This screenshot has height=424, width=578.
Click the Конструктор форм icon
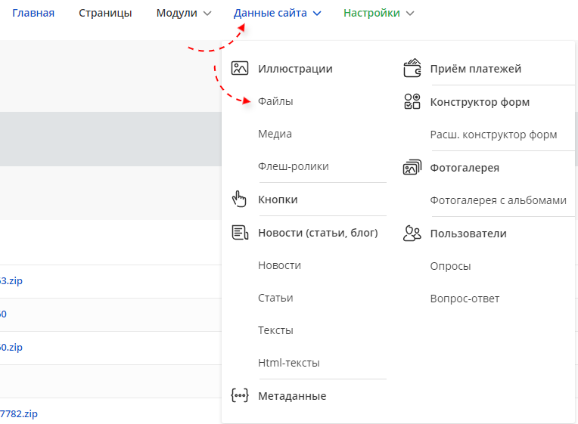click(x=412, y=102)
